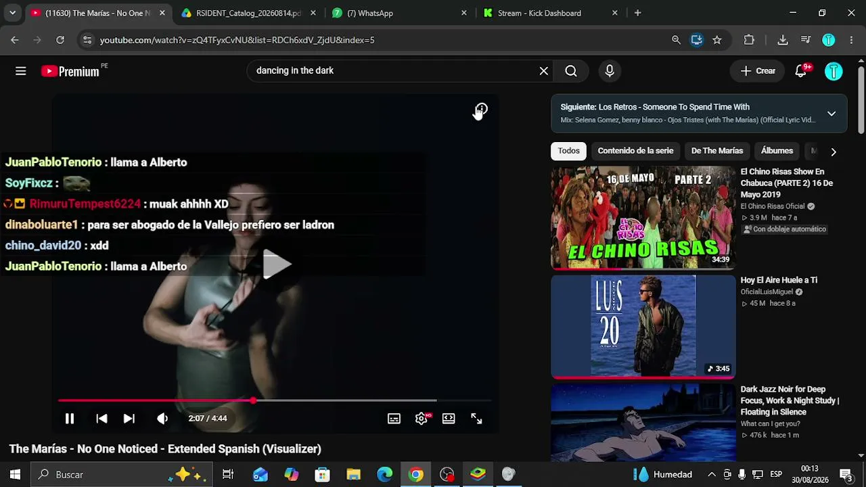Screen dimensions: 866x487
Task: Open 'Dark Jazz Noir for Deep Focus' title
Action: [x=790, y=400]
